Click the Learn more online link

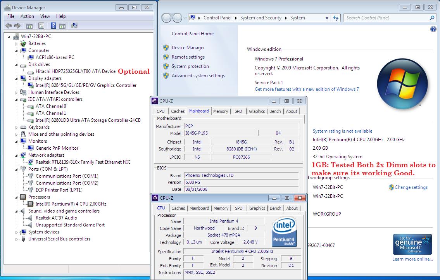tap(412, 259)
